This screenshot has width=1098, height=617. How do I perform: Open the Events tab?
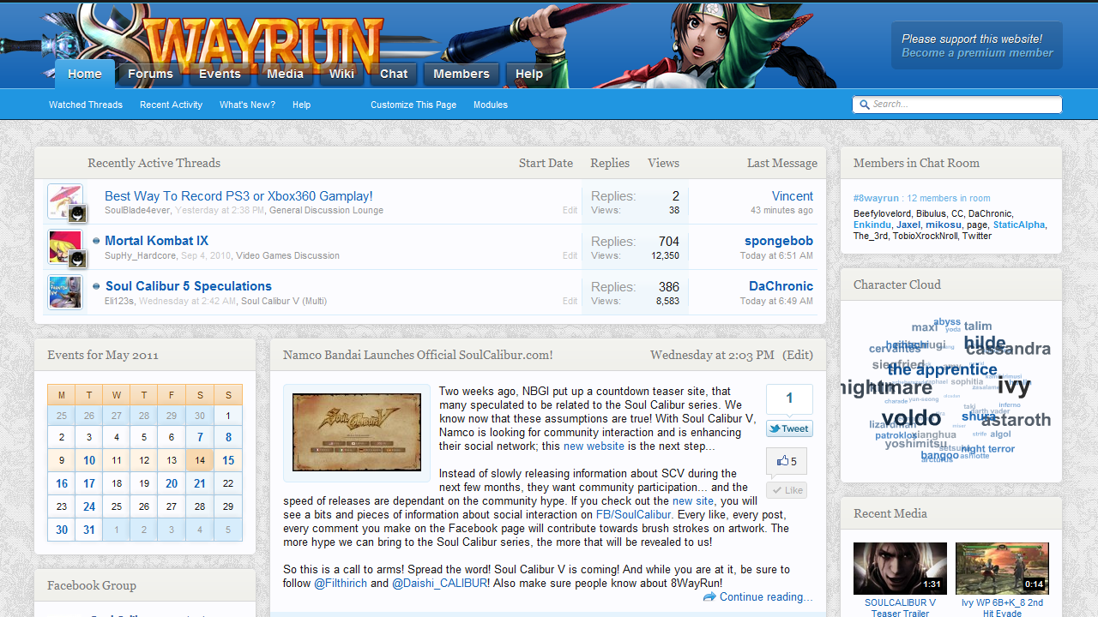(x=220, y=74)
